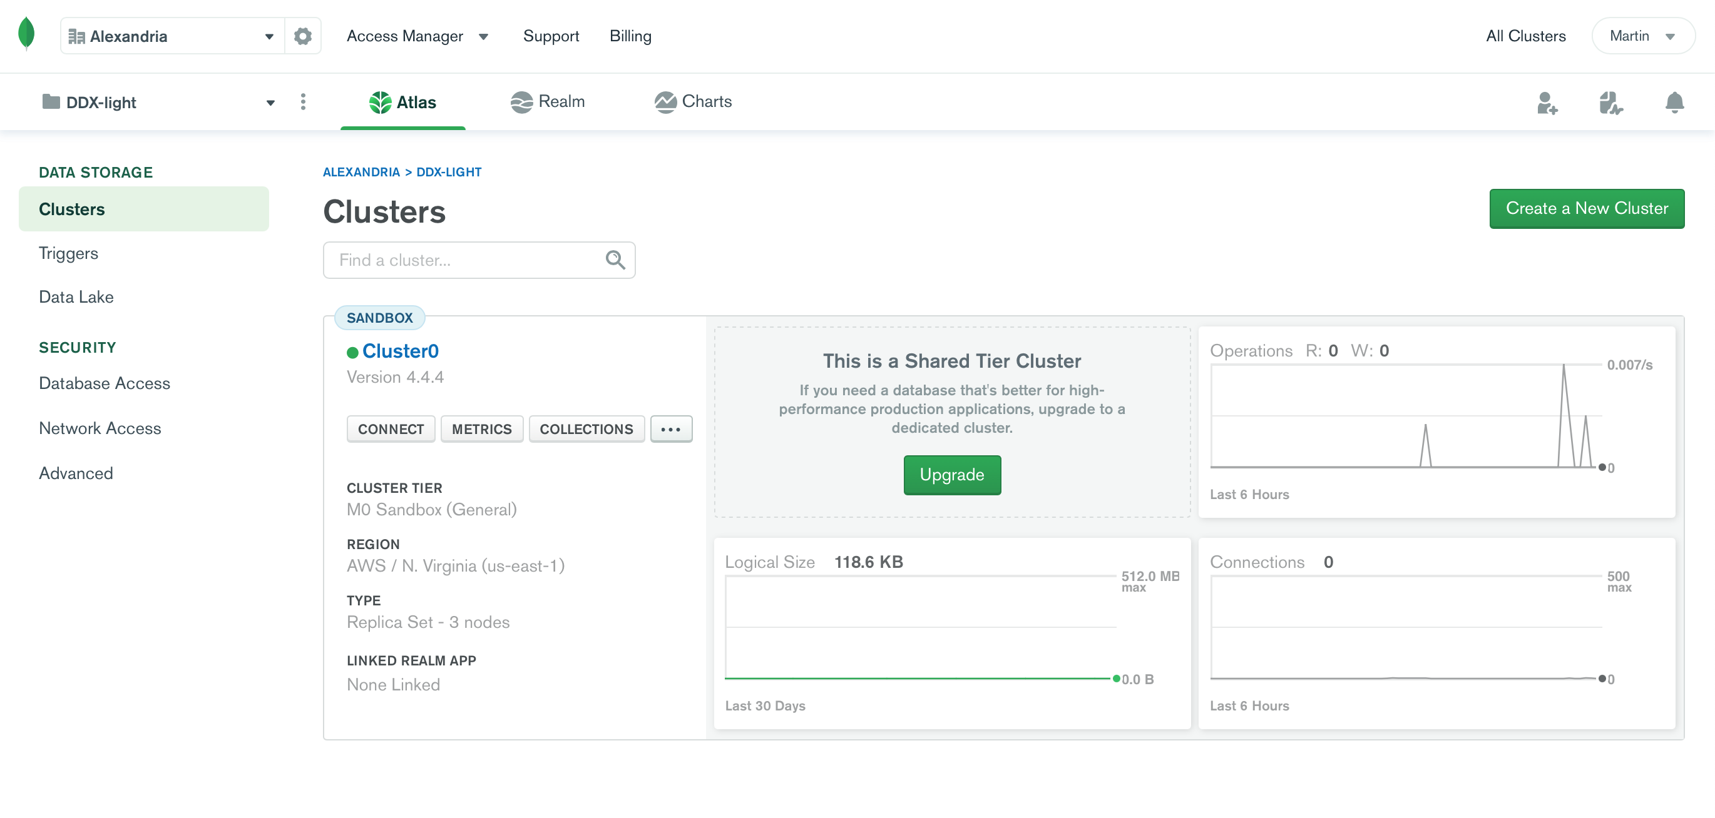Click the CONNECT button
The image size is (1715, 818).
coord(391,429)
